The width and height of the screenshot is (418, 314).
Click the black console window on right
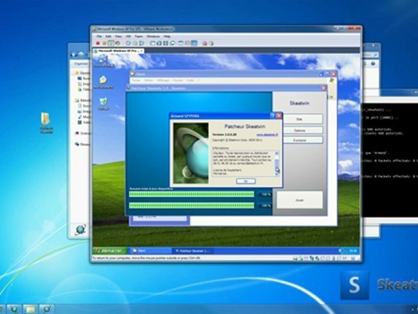point(389,160)
